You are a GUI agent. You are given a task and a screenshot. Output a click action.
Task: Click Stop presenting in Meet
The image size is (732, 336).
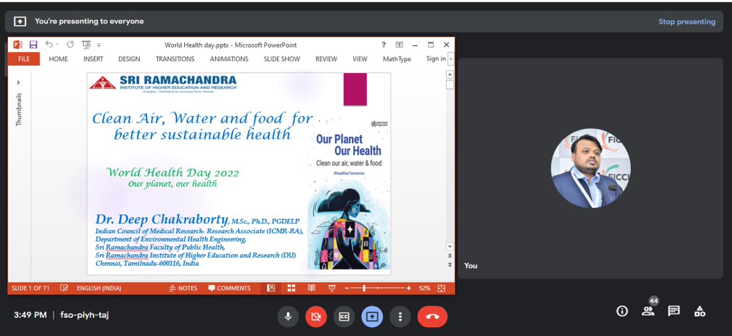[x=687, y=21]
